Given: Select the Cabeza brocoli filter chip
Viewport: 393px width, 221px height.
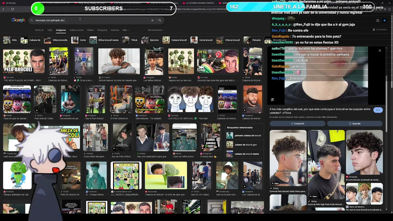Looking at the screenshot, I should [175, 40].
